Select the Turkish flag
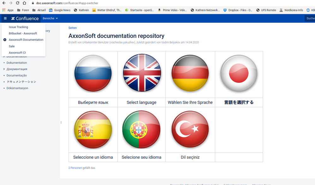315x185 pixels. [190, 129]
